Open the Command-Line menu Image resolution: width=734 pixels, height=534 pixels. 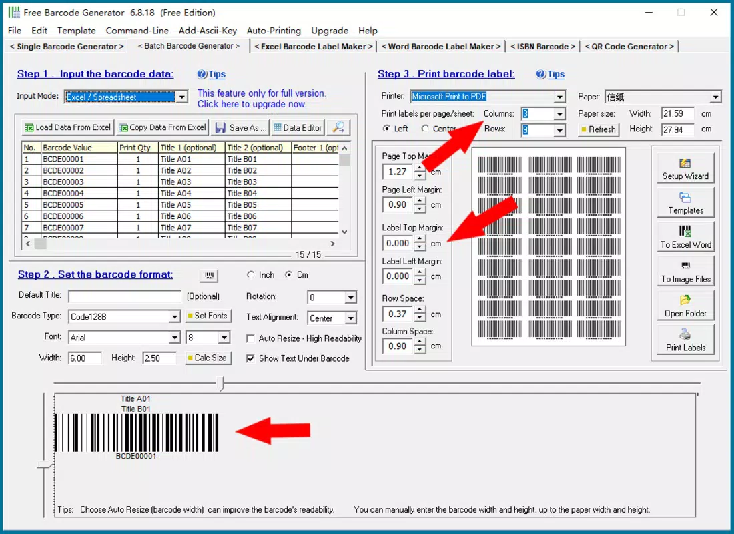pos(137,31)
